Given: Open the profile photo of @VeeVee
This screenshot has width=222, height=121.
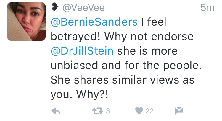Looking at the screenshot, I should point(26,22).
